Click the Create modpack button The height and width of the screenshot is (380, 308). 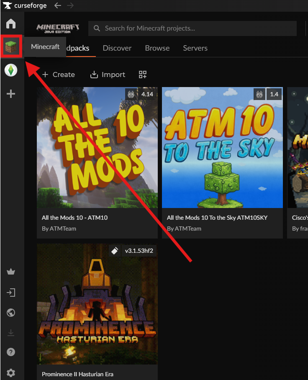click(x=59, y=74)
